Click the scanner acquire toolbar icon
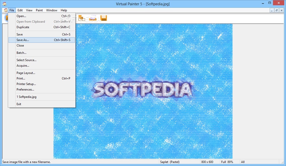This screenshot has width=286, height=166. 93,18
